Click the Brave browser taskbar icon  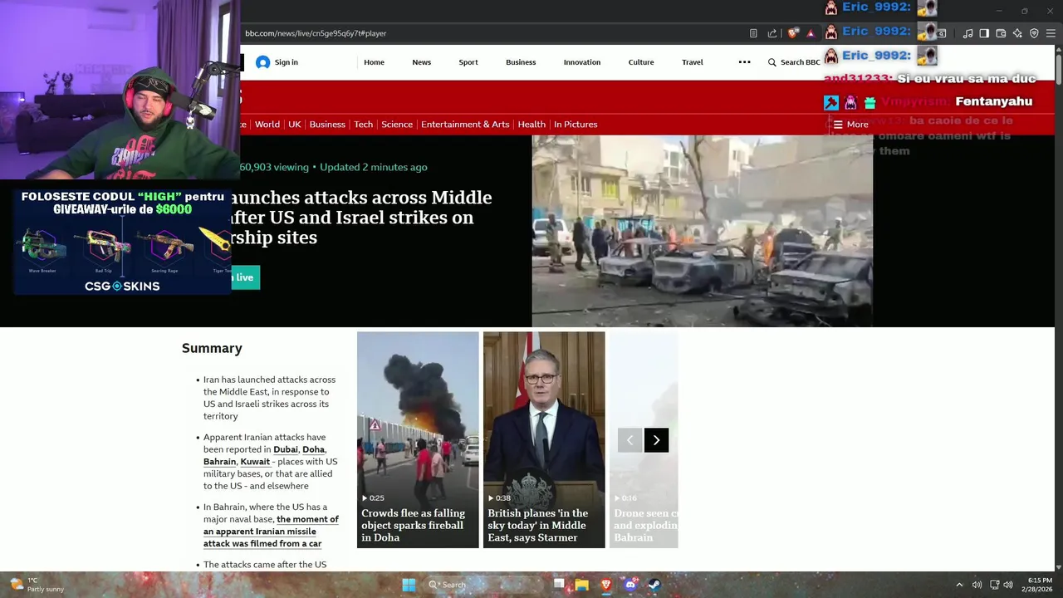(x=606, y=585)
